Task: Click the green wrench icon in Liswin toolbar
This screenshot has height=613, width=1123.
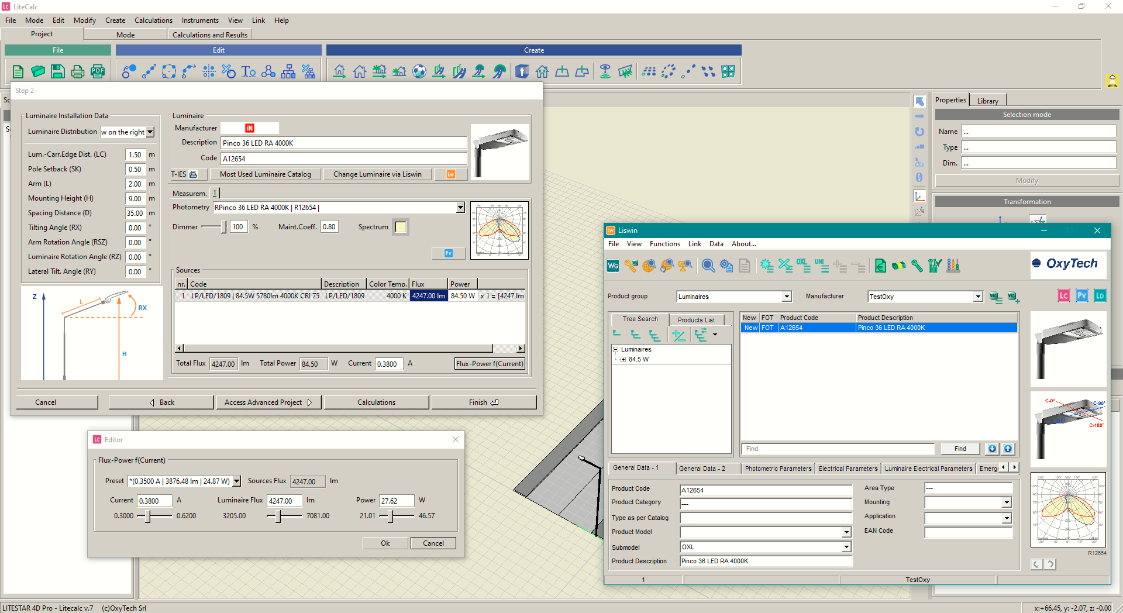Action: pos(917,266)
